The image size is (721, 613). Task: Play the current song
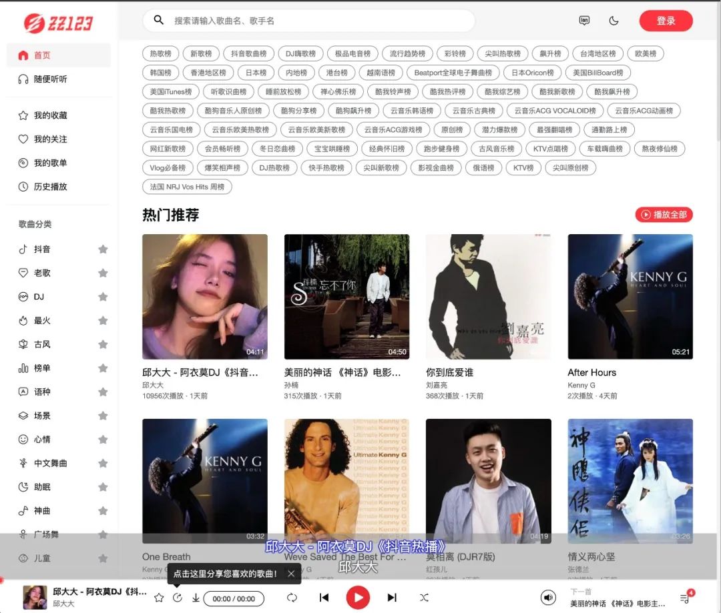click(358, 598)
